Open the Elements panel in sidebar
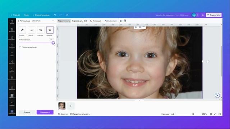Screen dimensions: 230x129 (x=12, y=30)
